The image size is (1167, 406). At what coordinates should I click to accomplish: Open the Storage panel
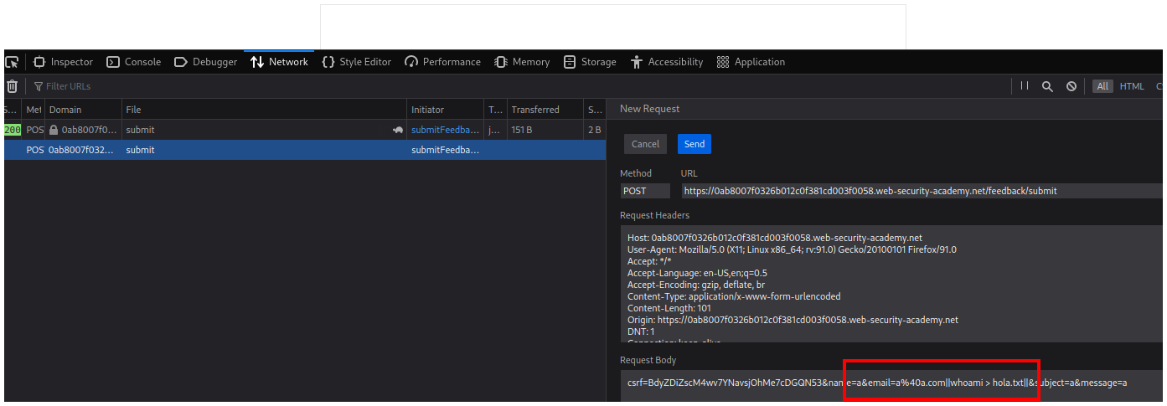590,62
